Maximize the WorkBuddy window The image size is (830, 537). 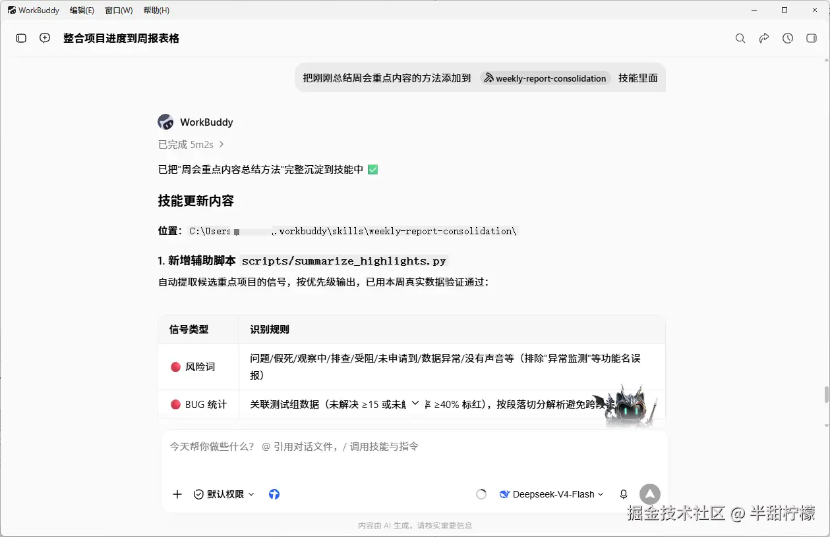(785, 10)
